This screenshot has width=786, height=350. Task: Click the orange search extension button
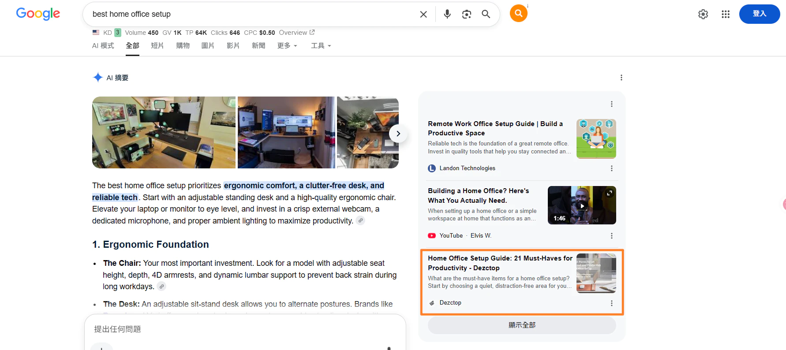click(x=519, y=13)
